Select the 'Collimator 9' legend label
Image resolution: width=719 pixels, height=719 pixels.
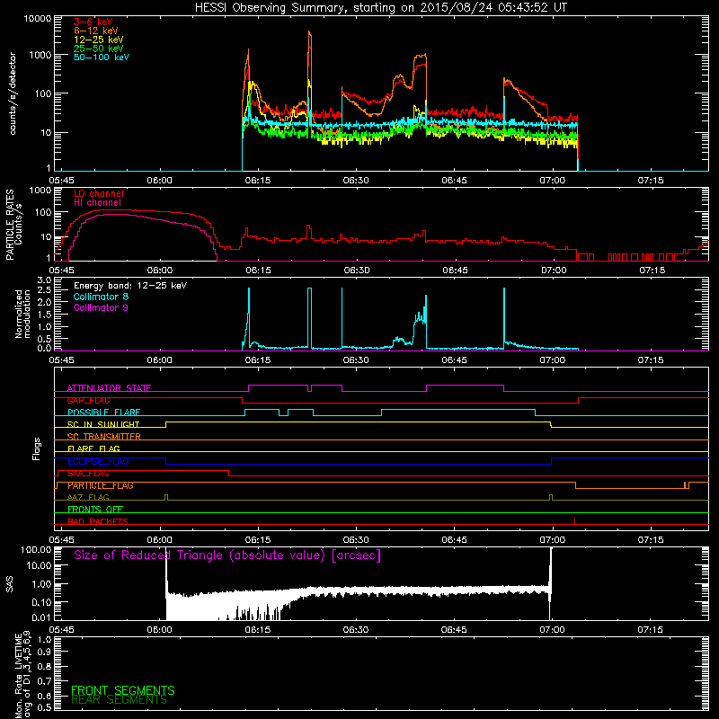click(x=101, y=307)
